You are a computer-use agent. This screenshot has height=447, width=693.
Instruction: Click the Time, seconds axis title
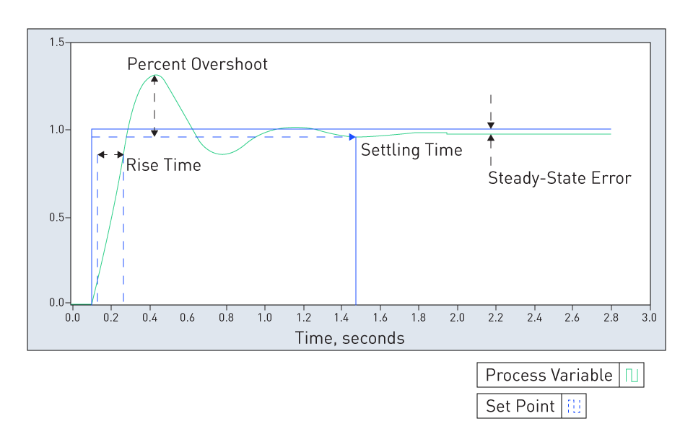pyautogui.click(x=349, y=338)
